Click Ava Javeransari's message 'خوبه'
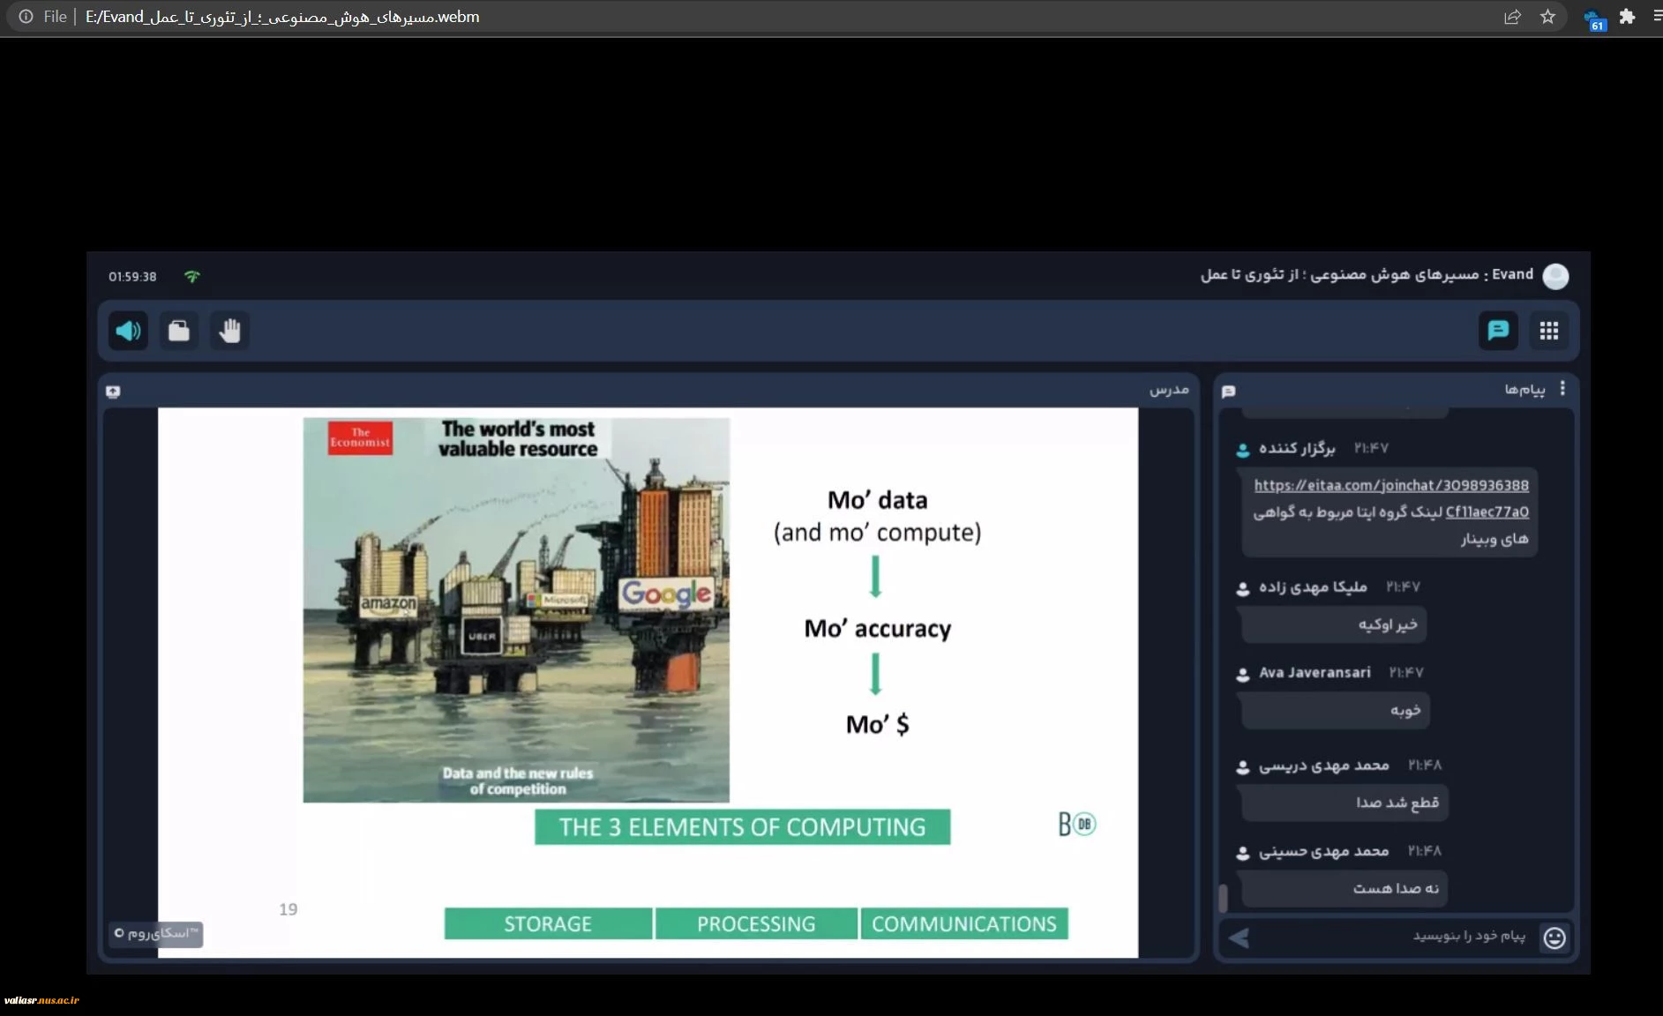This screenshot has width=1663, height=1016. (x=1335, y=710)
